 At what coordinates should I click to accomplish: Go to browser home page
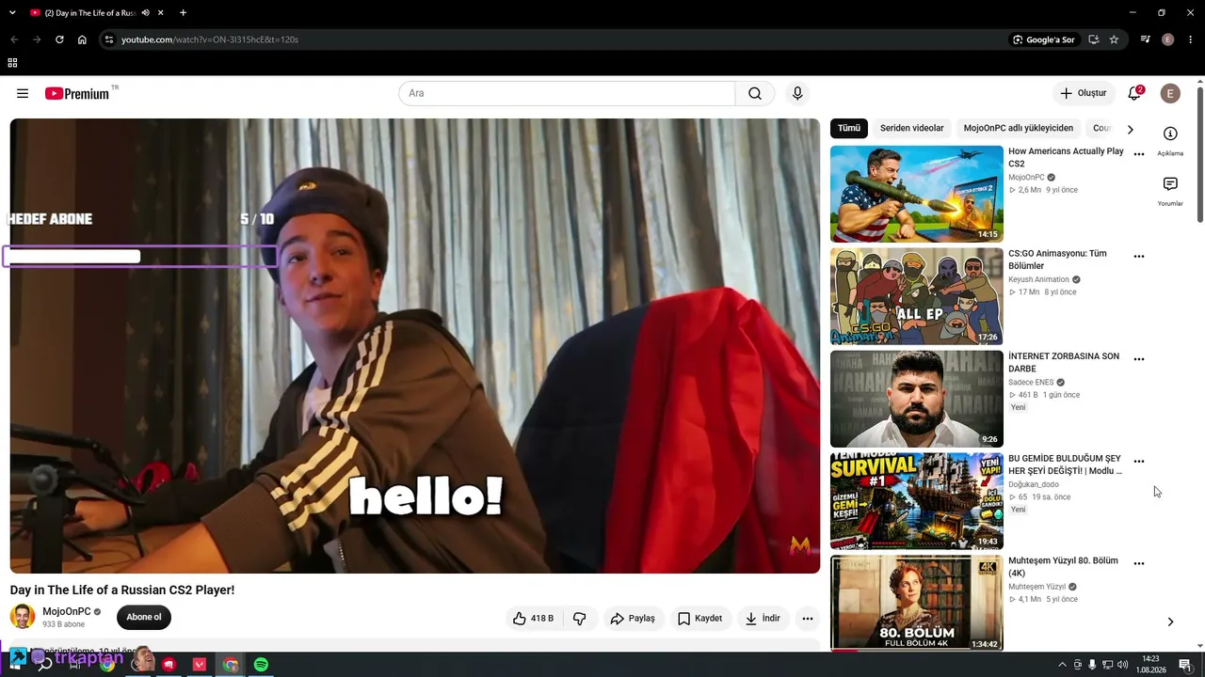[82, 39]
